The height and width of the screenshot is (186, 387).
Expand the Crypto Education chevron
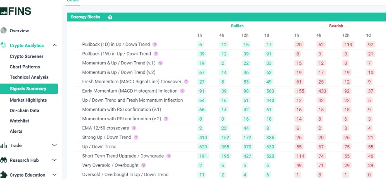point(55,175)
